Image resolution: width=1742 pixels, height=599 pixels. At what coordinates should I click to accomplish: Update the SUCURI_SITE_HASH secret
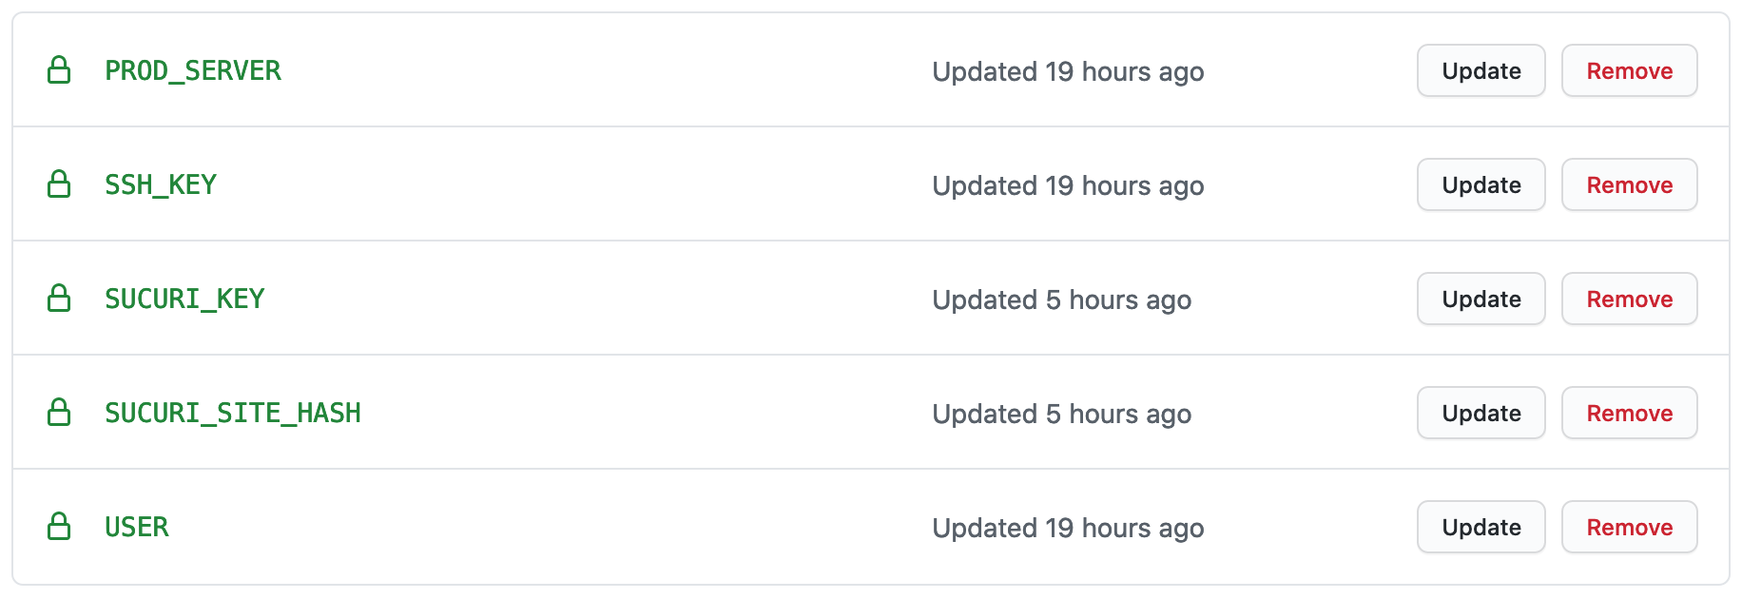[1481, 414]
